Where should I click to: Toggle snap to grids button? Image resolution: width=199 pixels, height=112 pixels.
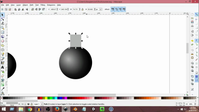pos(197,77)
